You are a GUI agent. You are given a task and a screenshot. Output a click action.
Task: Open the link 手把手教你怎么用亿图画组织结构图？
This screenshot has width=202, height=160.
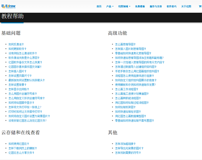point(137,71)
